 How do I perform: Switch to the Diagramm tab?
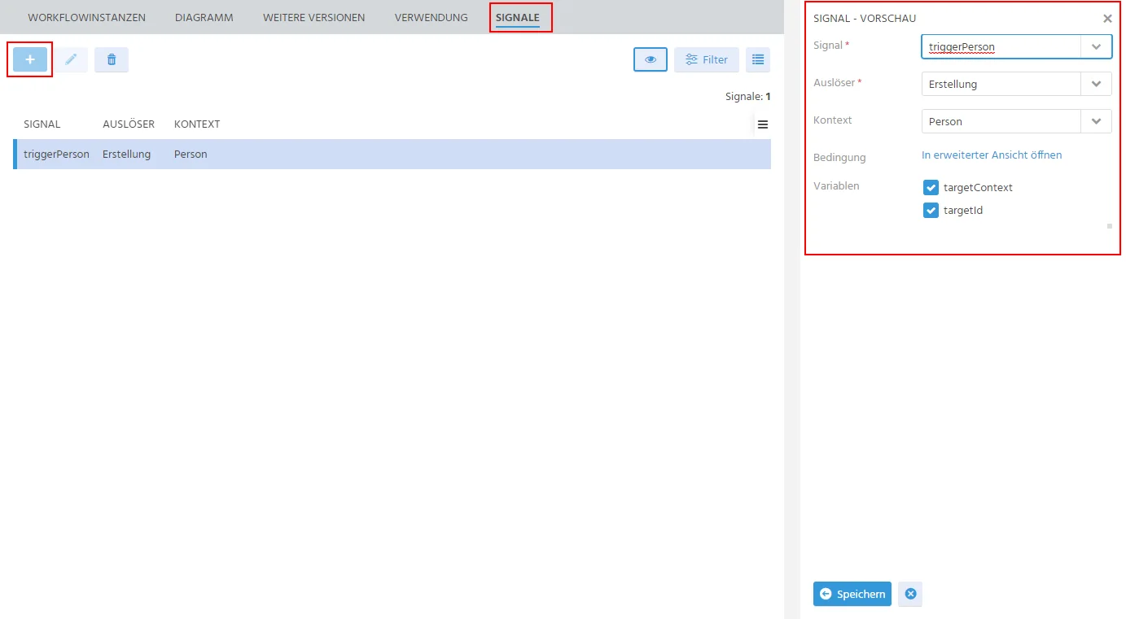(x=204, y=17)
